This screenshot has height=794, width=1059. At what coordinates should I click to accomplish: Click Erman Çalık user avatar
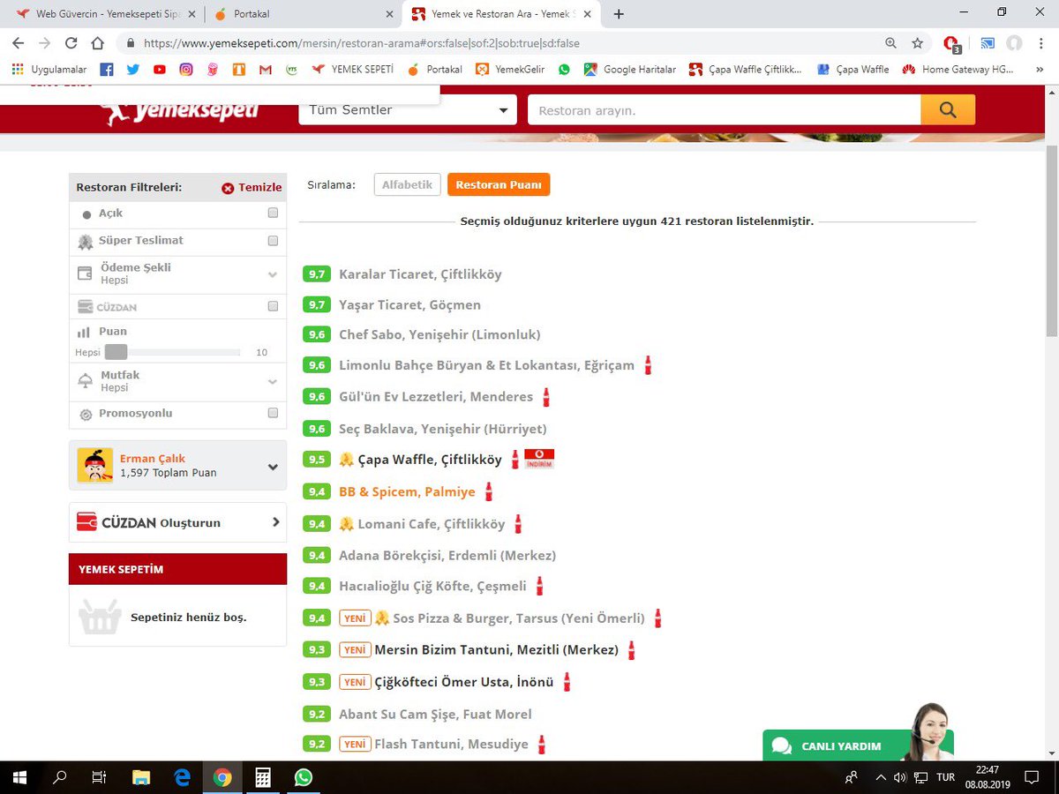(94, 465)
